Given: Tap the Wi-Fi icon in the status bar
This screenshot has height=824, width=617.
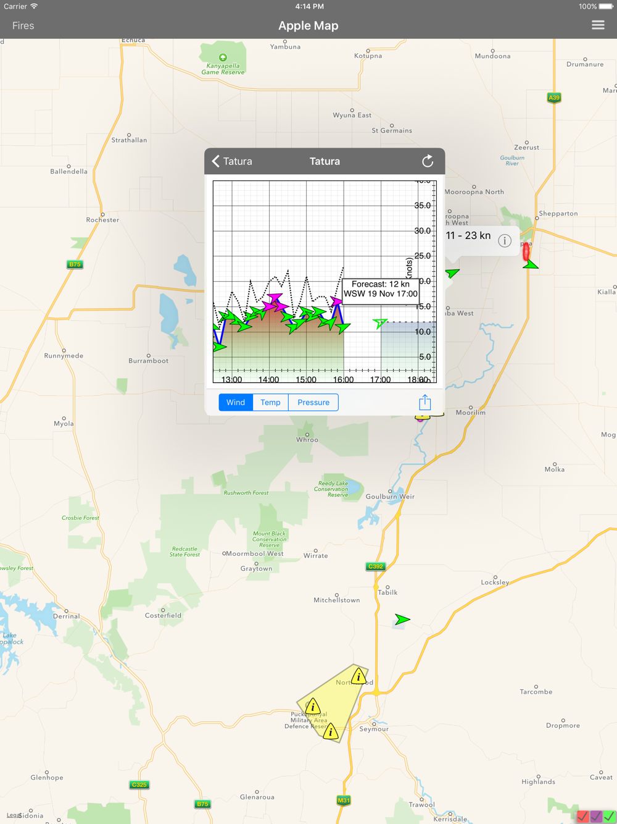Looking at the screenshot, I should [34, 6].
